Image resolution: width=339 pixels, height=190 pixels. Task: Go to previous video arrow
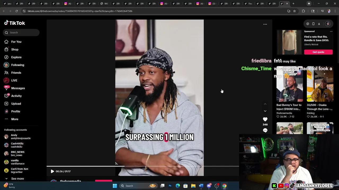pos(265,104)
